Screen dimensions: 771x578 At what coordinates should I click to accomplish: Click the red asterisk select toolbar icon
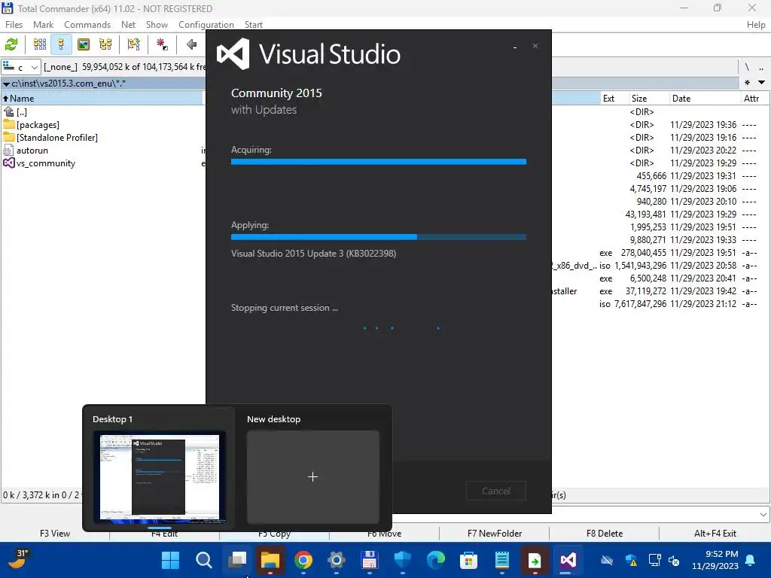click(x=162, y=44)
